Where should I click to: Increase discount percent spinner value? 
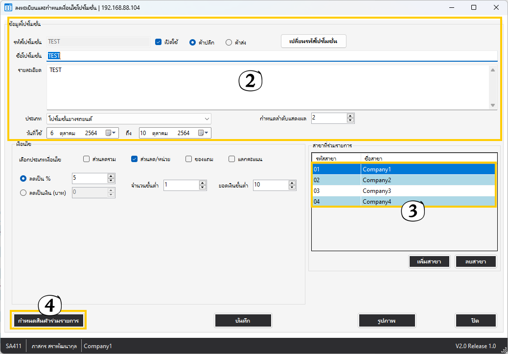click(x=111, y=176)
